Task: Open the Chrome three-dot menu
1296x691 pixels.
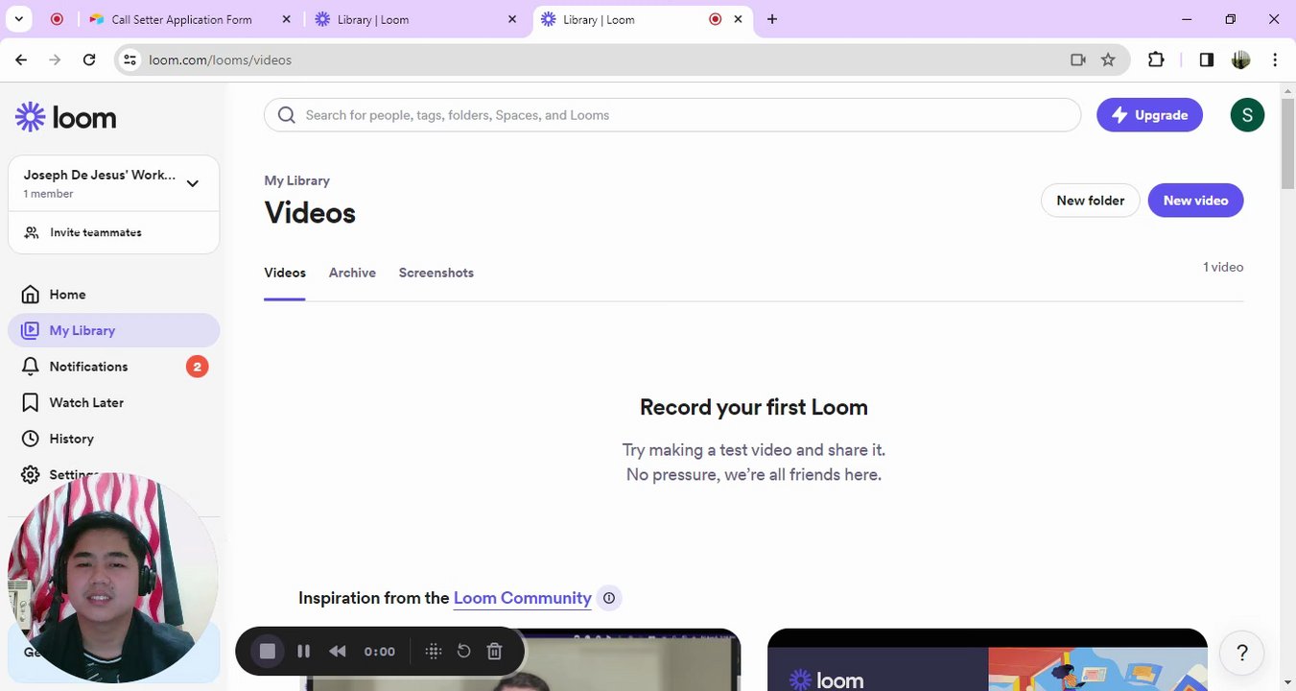Action: (x=1275, y=60)
